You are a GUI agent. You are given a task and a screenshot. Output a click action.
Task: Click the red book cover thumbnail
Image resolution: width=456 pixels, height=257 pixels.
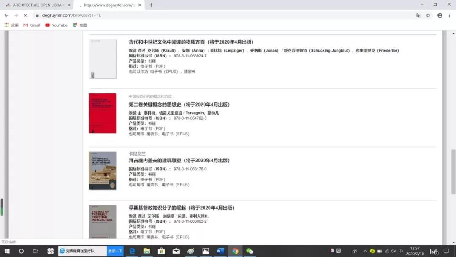click(102, 113)
